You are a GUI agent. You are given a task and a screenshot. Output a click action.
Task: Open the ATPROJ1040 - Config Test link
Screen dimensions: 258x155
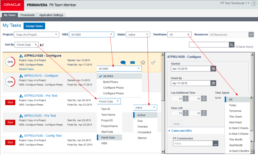(43, 136)
